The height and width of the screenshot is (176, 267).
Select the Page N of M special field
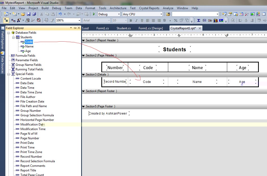29,134
